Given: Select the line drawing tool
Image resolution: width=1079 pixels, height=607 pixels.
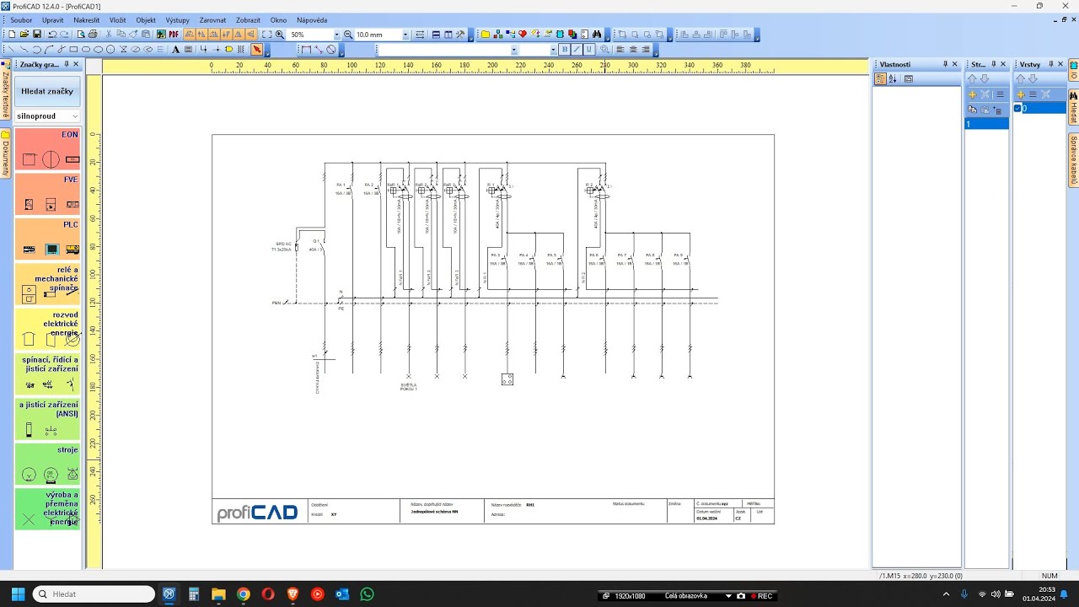Looking at the screenshot, I should click(x=11, y=49).
